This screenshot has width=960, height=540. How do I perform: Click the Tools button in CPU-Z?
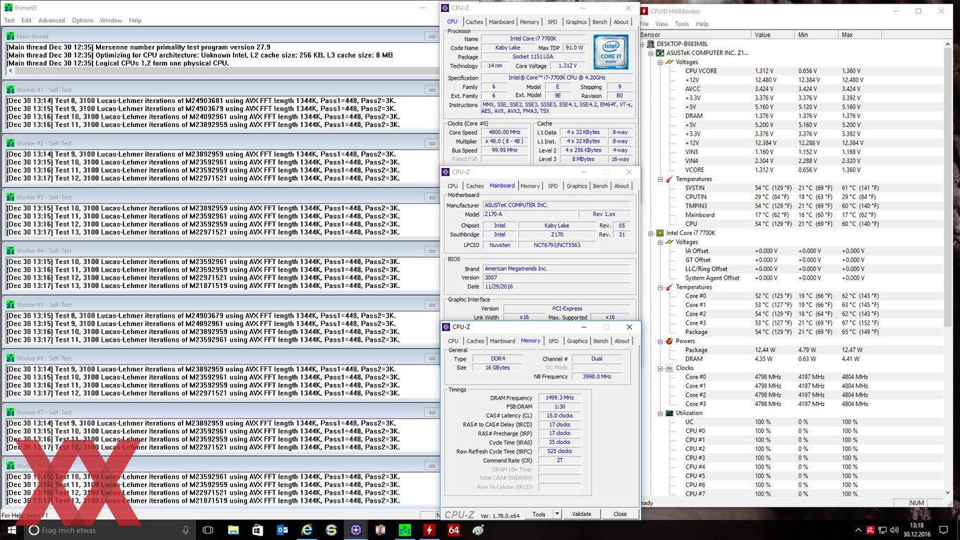pos(539,514)
